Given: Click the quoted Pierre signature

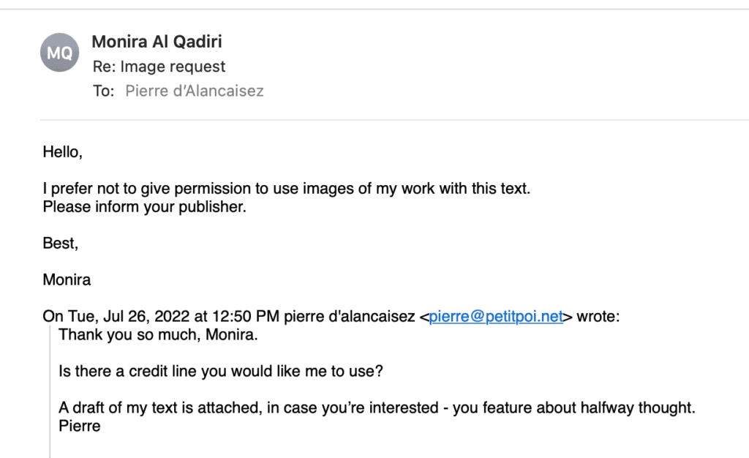Looking at the screenshot, I should (x=79, y=425).
